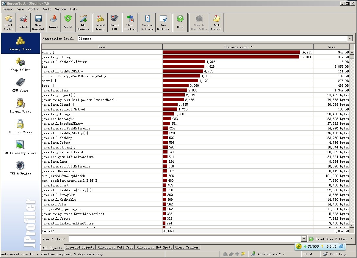This screenshot has width=357, height=258.
Task: Click Reset View Filters
Action: point(331,239)
